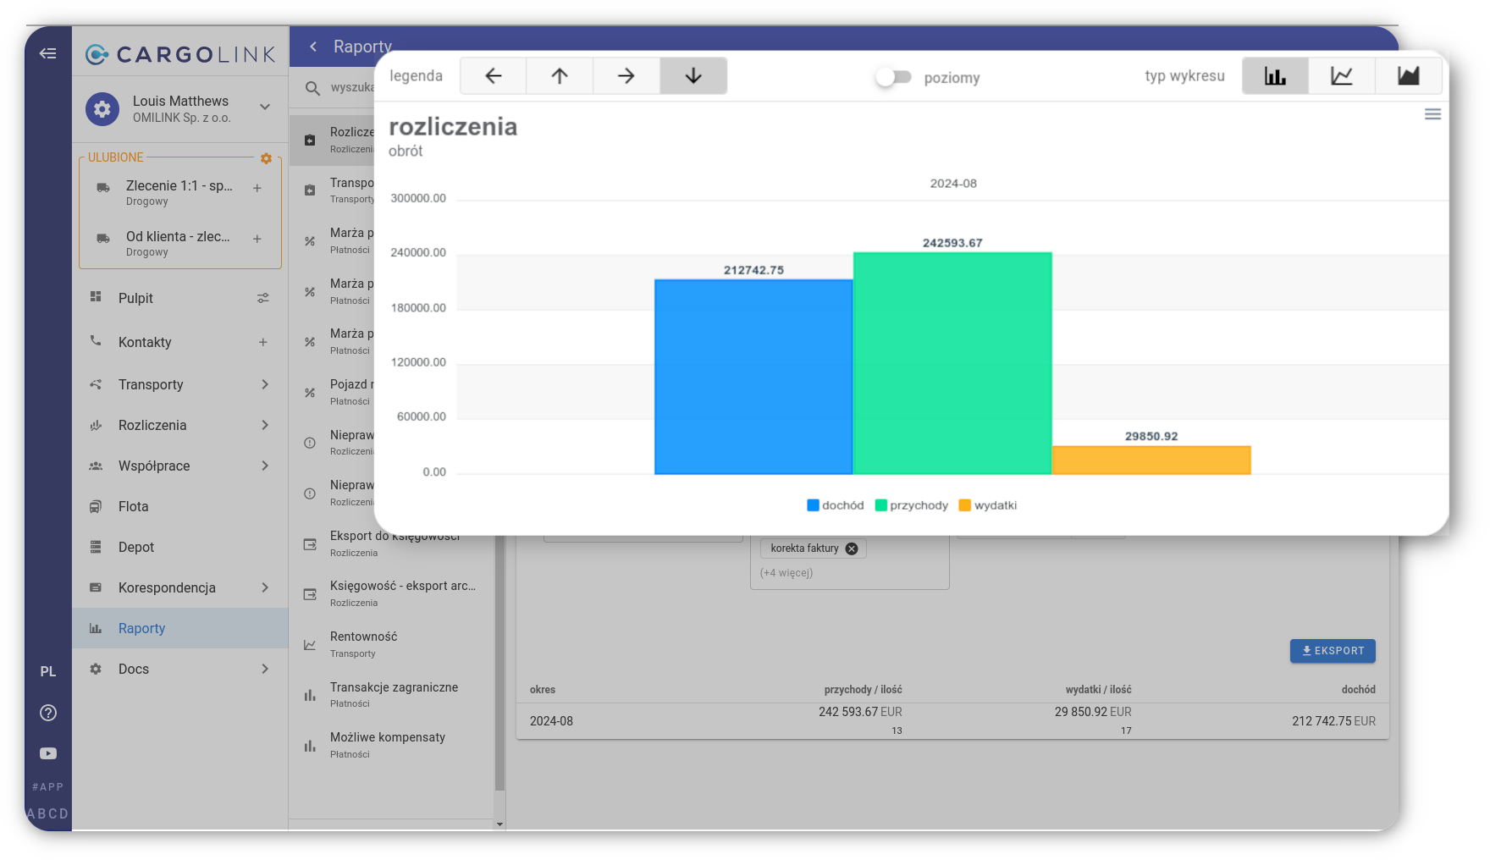Click the green przychody bar
Image resolution: width=1490 pixels, height=860 pixels.
click(x=952, y=364)
